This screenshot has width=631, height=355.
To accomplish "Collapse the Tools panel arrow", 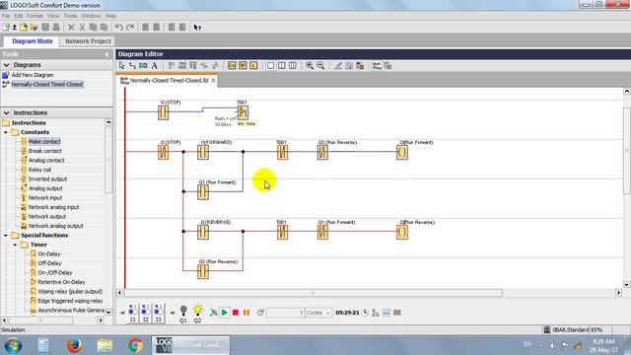I will (x=106, y=54).
